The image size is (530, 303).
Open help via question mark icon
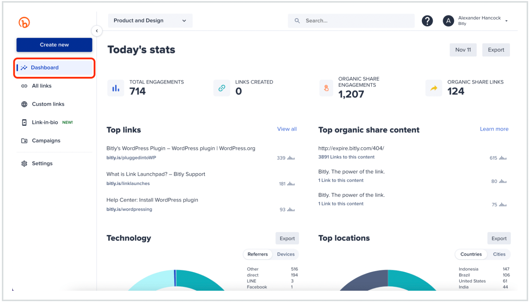coord(427,21)
